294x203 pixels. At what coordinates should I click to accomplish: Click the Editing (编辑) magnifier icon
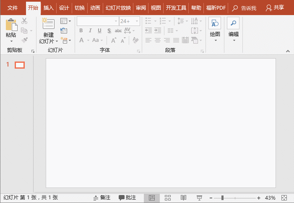point(233,24)
